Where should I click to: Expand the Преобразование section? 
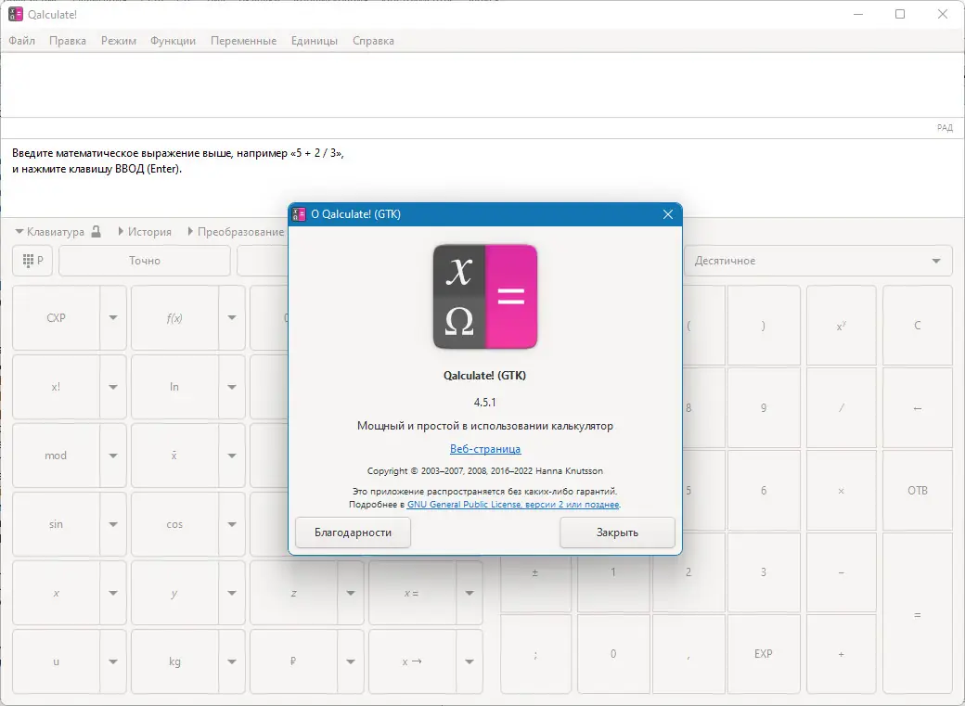coord(236,232)
